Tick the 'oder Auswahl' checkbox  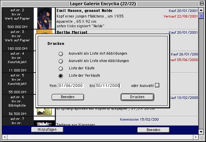157,85
